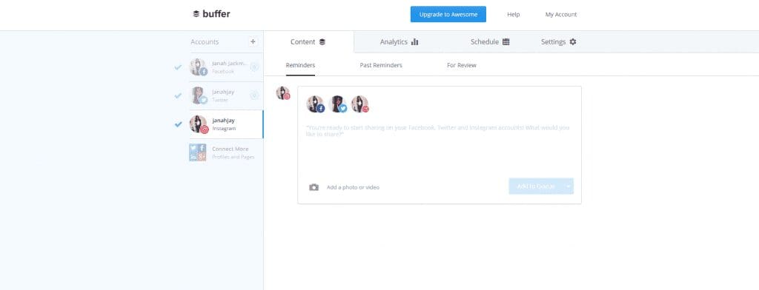Select the Janah Jackm Facebook account

point(226,67)
